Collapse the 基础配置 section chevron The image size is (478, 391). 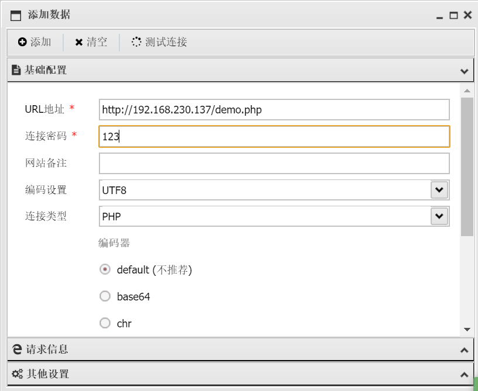click(465, 71)
